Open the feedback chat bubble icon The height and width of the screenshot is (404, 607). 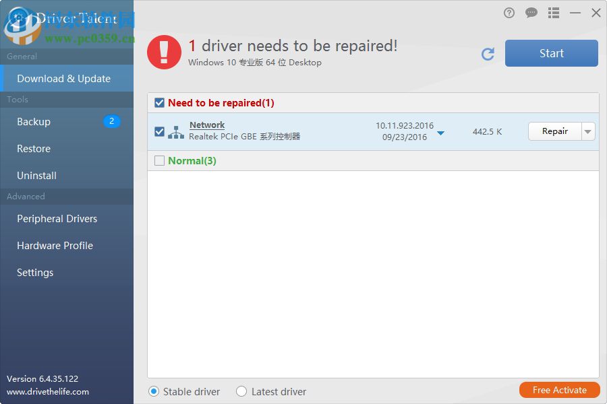(531, 13)
